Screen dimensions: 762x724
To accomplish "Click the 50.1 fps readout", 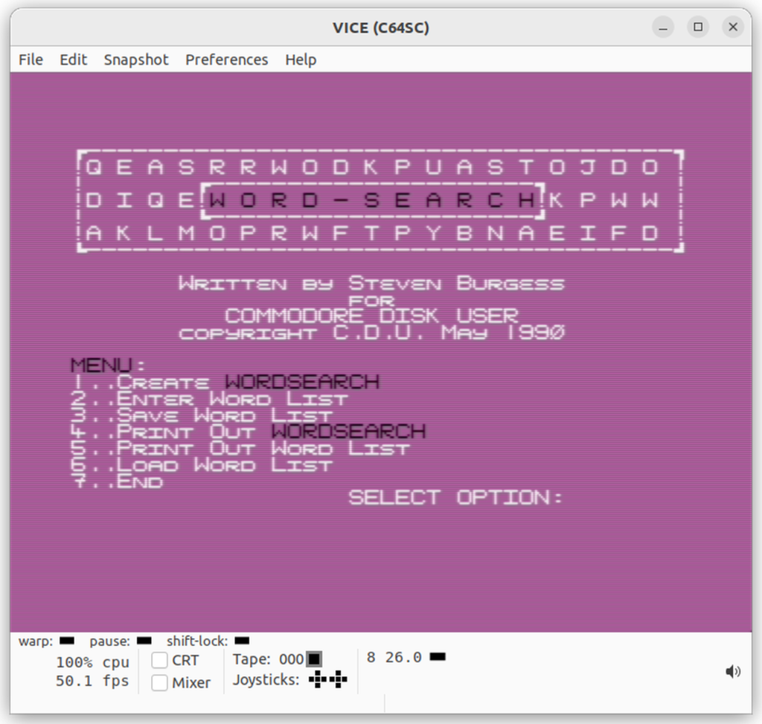I will click(92, 681).
